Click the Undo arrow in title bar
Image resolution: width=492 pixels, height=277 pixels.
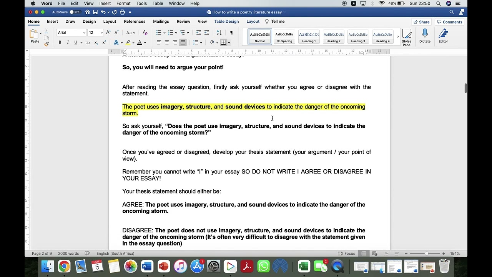[103, 12]
